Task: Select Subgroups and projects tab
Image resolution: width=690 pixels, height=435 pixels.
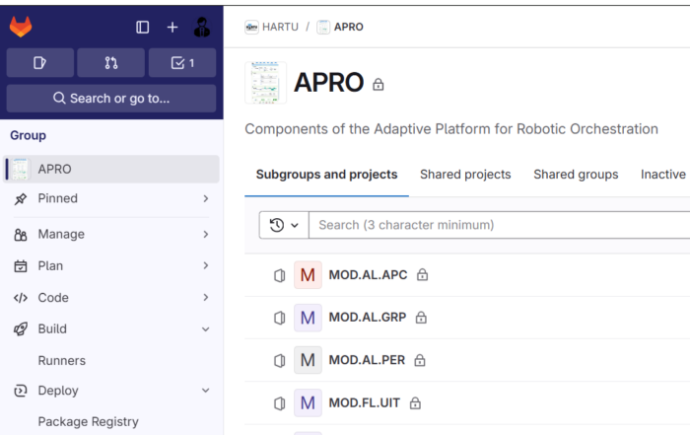Action: [x=326, y=175]
